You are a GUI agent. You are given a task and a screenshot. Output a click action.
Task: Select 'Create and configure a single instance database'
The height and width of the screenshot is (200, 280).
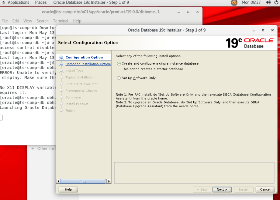(119, 63)
